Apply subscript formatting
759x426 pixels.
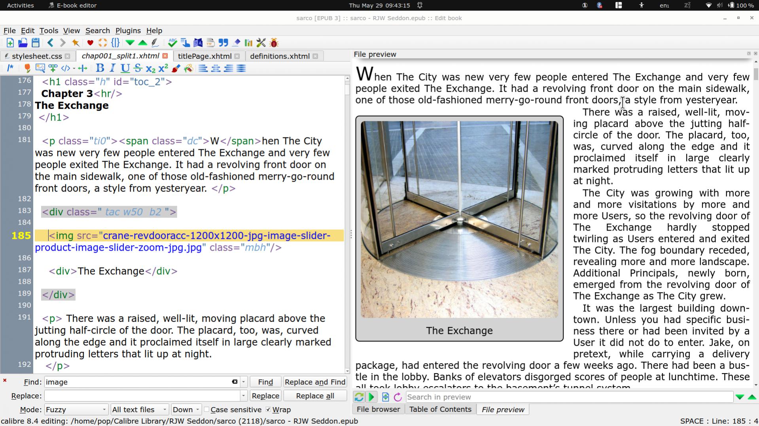150,68
